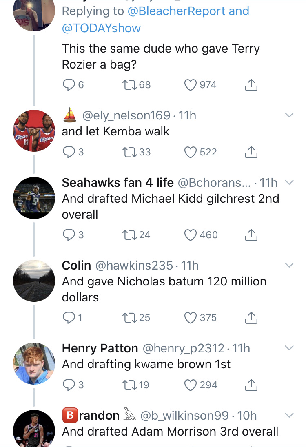Image resolution: width=306 pixels, height=447 pixels.
Task: Open options chevron on ely_nelson169's tweet
Action: pyautogui.click(x=289, y=116)
